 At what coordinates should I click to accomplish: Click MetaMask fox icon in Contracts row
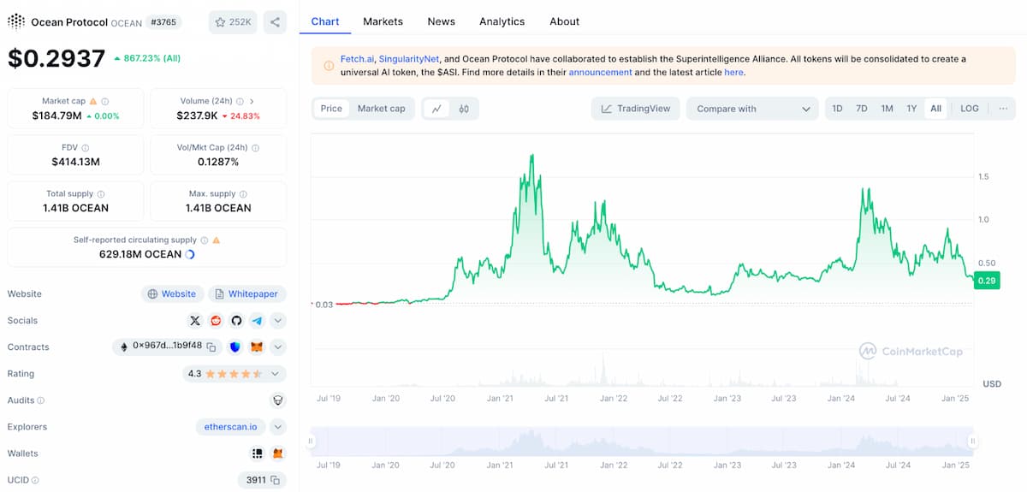[x=257, y=347]
